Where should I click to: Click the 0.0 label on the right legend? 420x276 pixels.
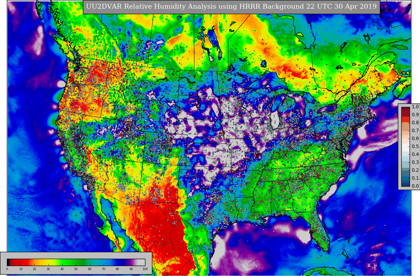(x=415, y=186)
